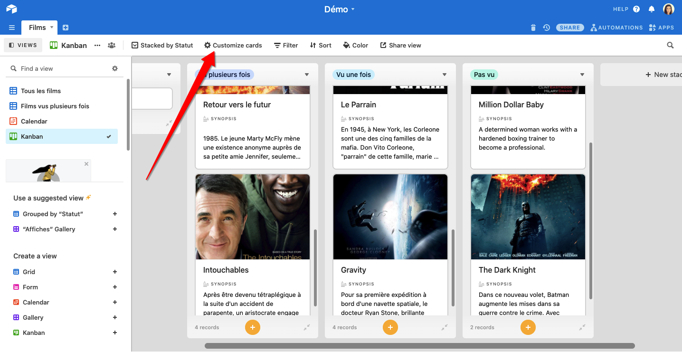Open the Help question mark icon
Image resolution: width=682 pixels, height=352 pixels.
point(636,9)
